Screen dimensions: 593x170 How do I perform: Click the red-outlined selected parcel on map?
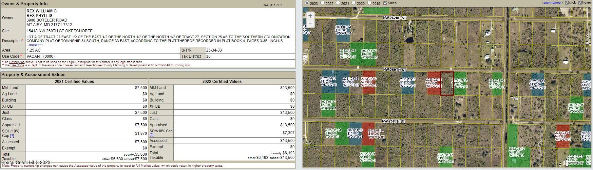tap(447, 84)
